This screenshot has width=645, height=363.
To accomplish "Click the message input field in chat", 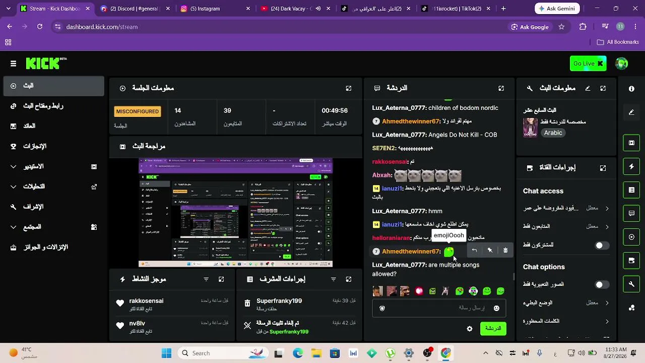I will coord(439,308).
